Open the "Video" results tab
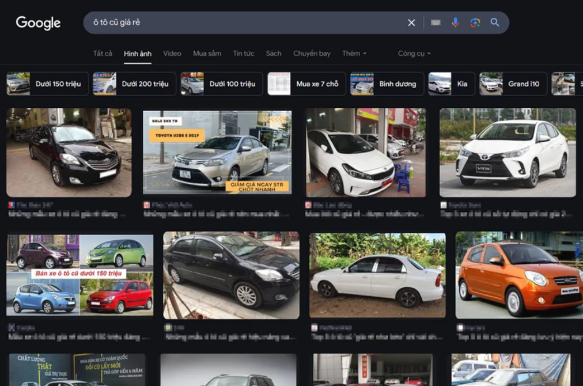Viewport: 583px width, 386px height. click(172, 53)
